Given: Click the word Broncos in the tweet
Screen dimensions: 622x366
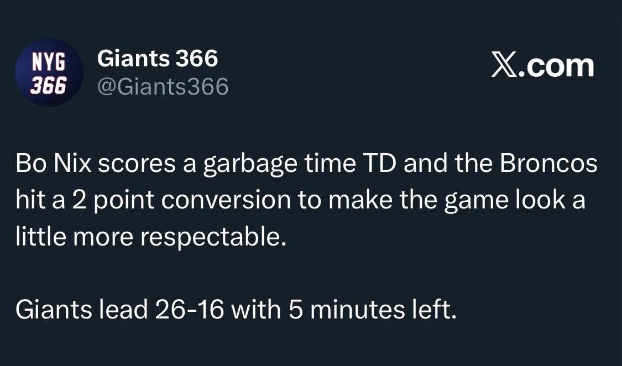Looking at the screenshot, I should (548, 163).
